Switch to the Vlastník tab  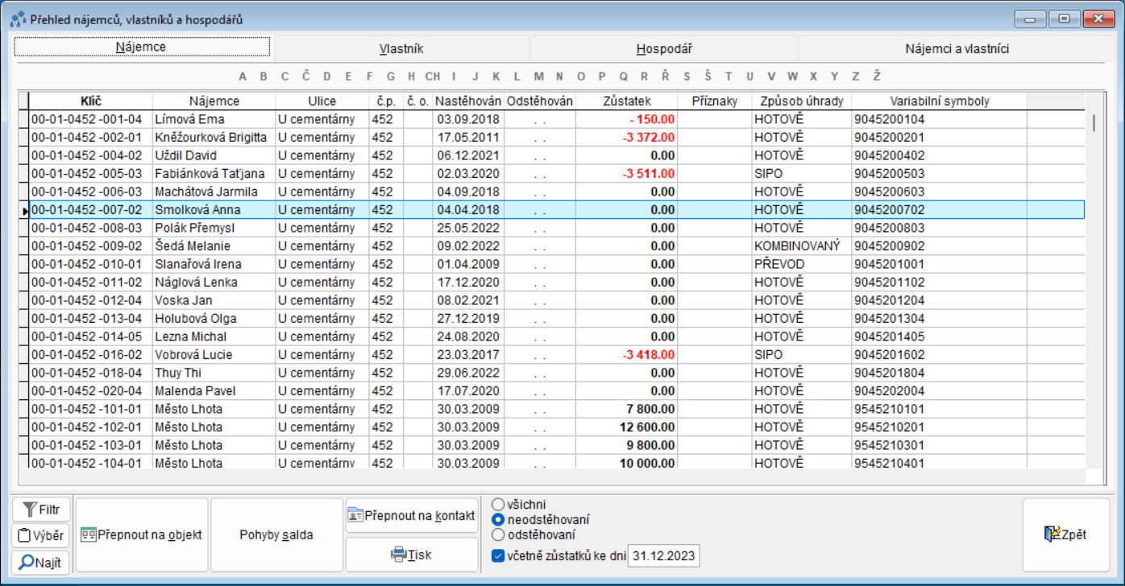pyautogui.click(x=401, y=48)
